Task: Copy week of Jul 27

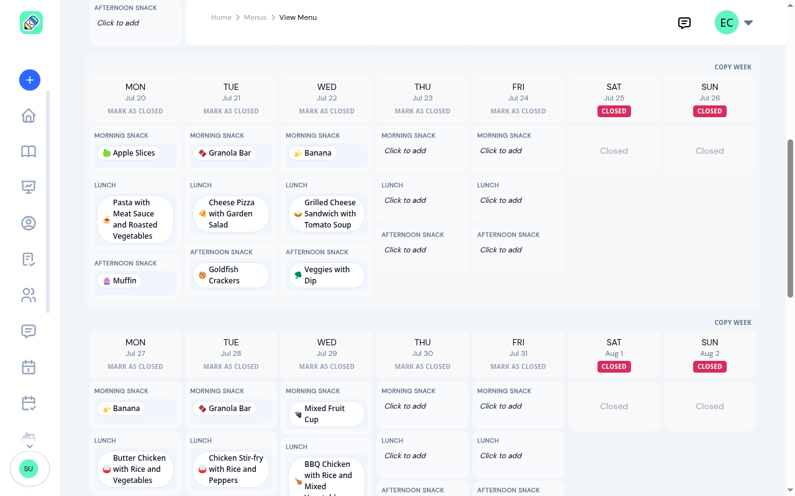Action: [733, 322]
